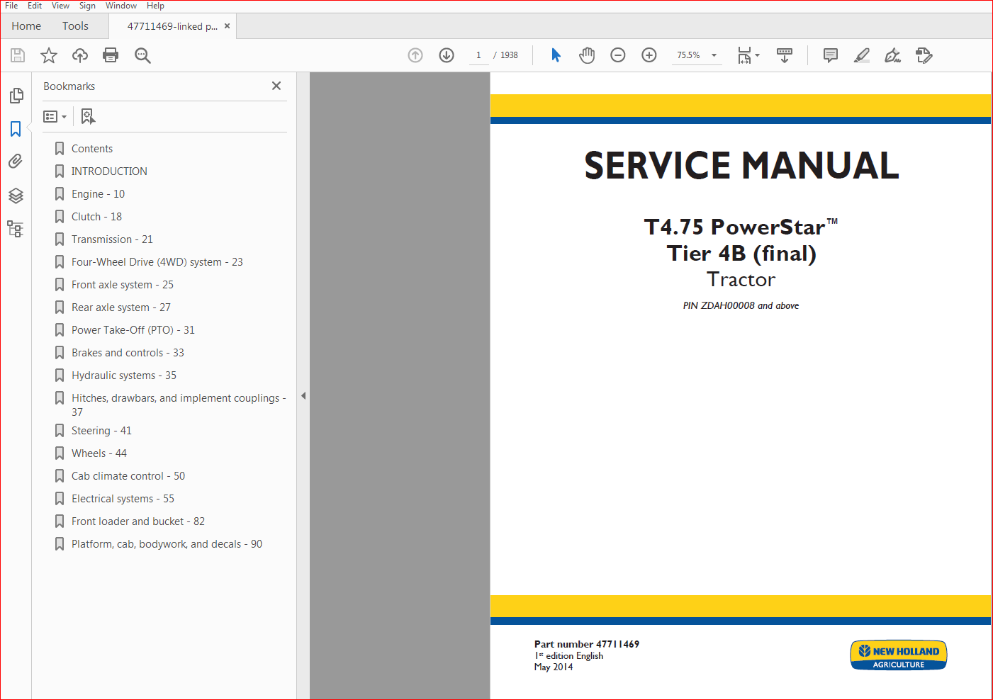
Task: Go to the previous page with the up arrow
Action: pyautogui.click(x=415, y=55)
